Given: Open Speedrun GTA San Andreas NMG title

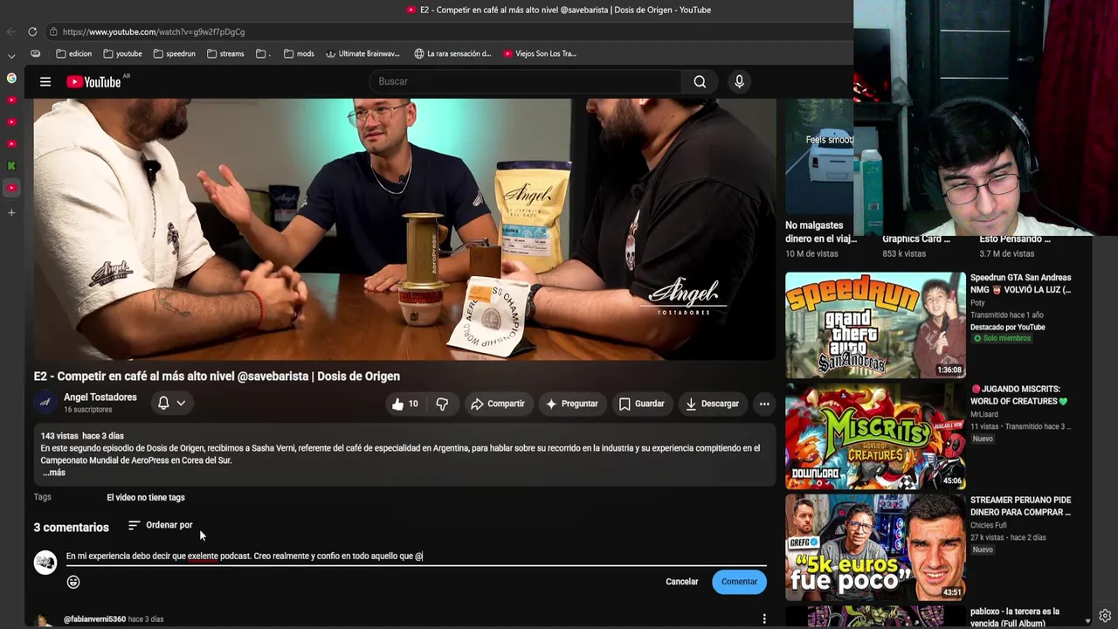Looking at the screenshot, I should coord(1020,284).
